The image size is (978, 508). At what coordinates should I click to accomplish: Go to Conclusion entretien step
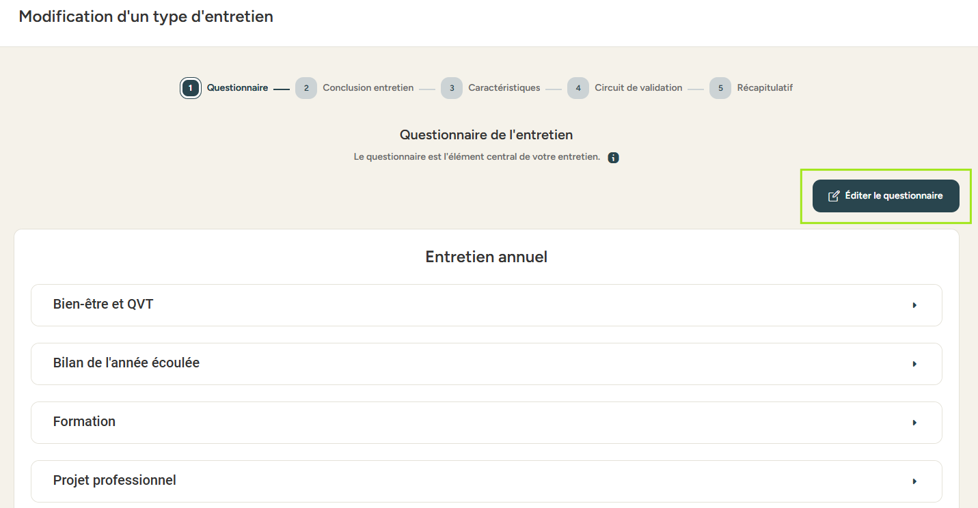368,88
